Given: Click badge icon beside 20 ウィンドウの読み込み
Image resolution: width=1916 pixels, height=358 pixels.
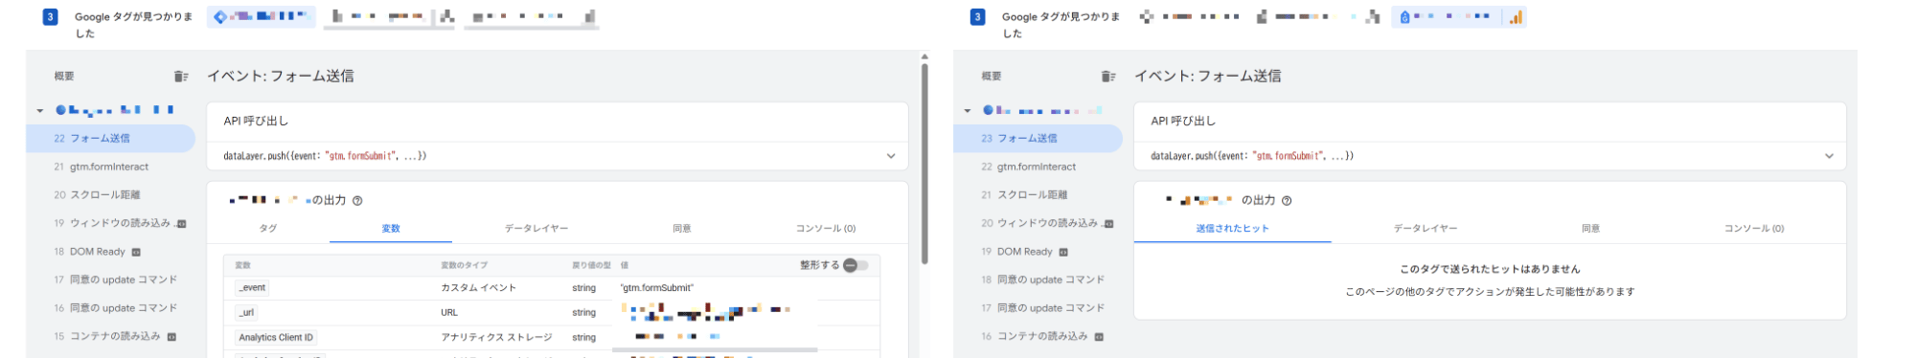Looking at the screenshot, I should (1108, 224).
